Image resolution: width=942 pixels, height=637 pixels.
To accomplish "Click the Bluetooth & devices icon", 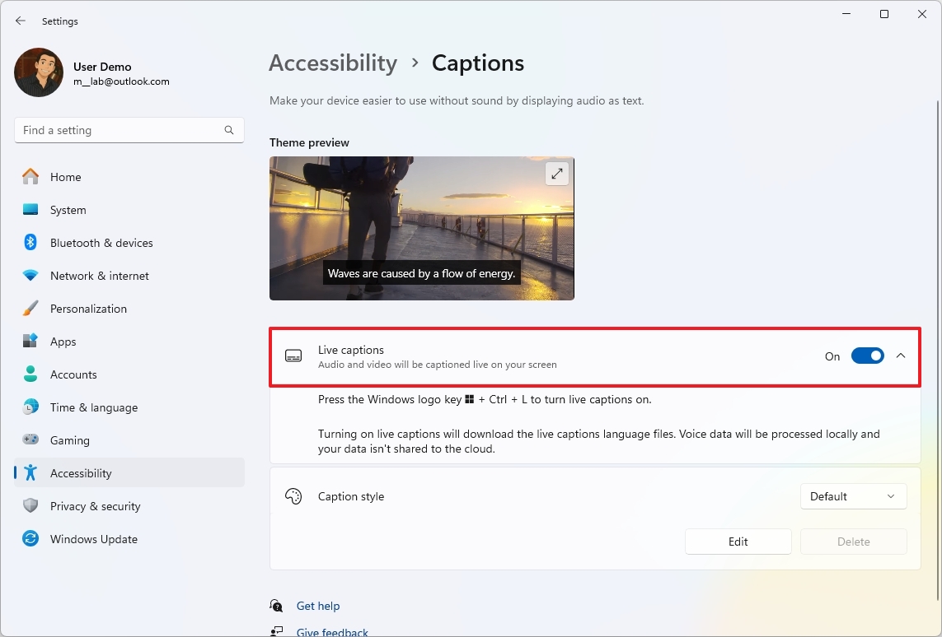I will (x=30, y=243).
